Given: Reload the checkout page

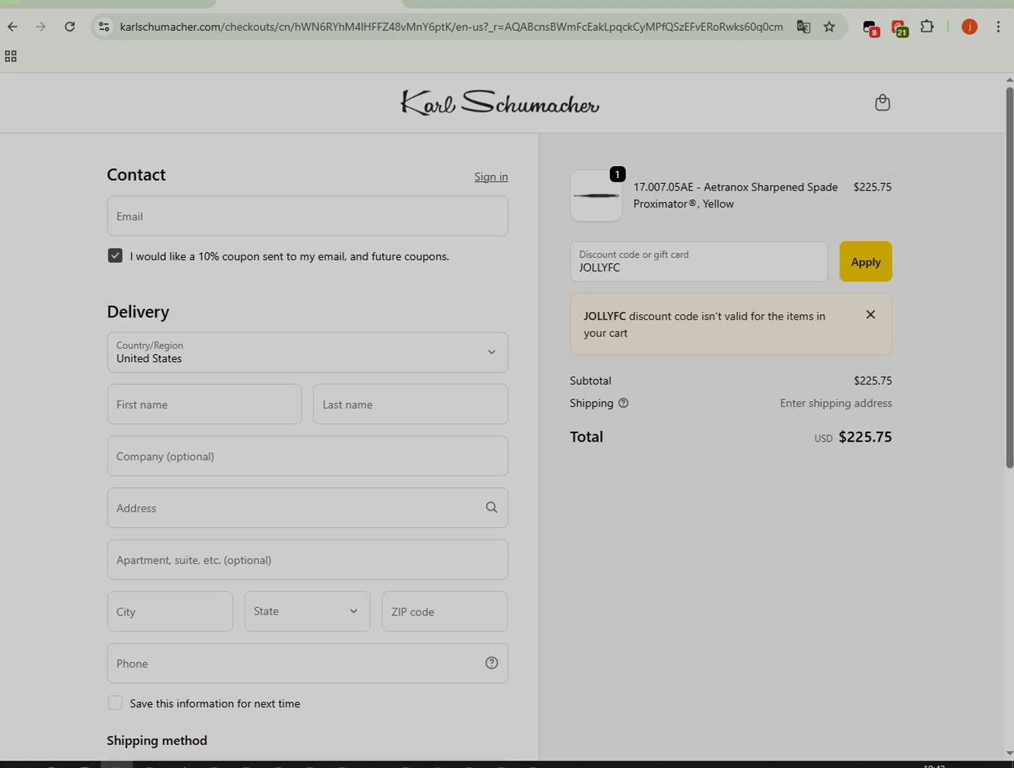Looking at the screenshot, I should pos(70,27).
